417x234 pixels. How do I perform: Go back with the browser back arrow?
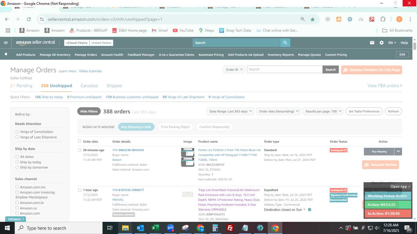(7, 19)
